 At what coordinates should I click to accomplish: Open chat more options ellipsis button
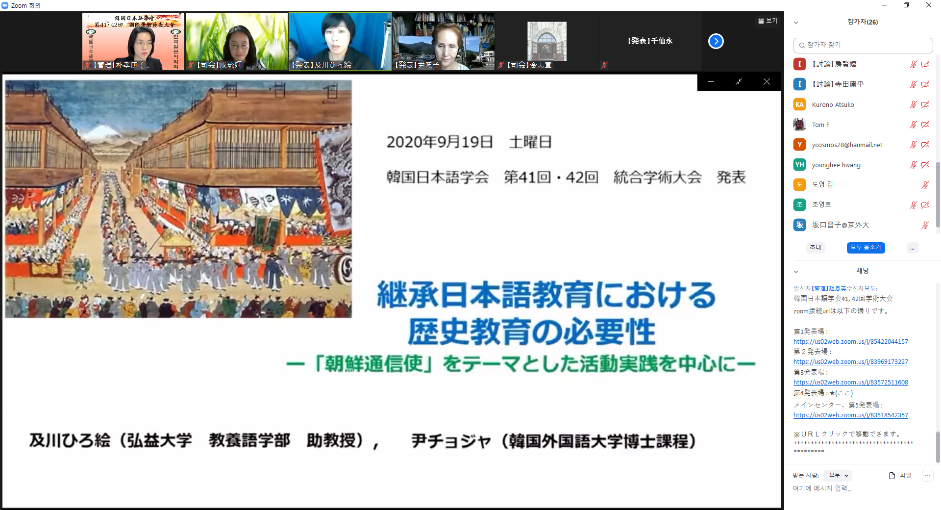(927, 476)
